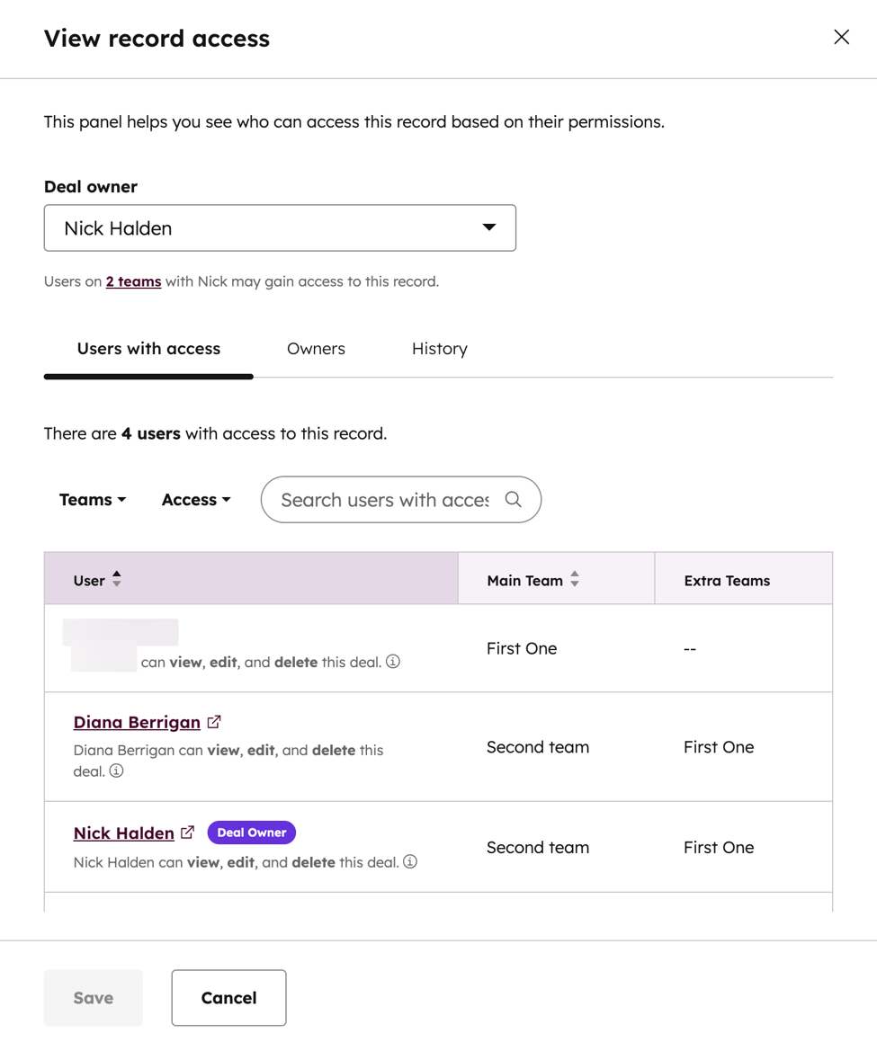Expand the Teams filter dropdown

(x=93, y=499)
